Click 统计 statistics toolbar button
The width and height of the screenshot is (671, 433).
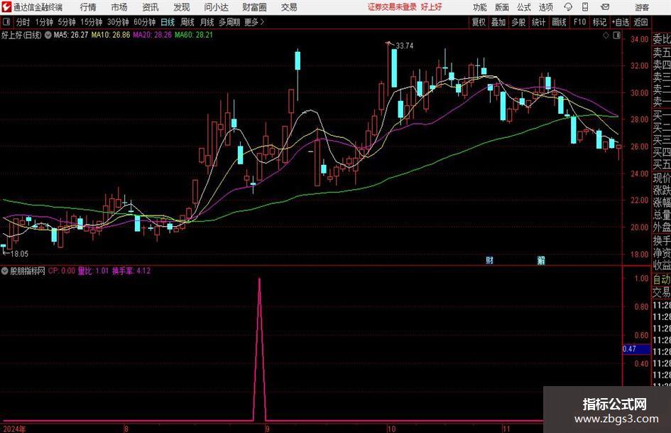[539, 22]
